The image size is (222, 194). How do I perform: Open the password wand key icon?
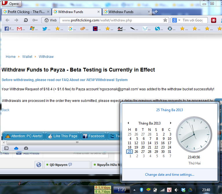tap(35, 20)
